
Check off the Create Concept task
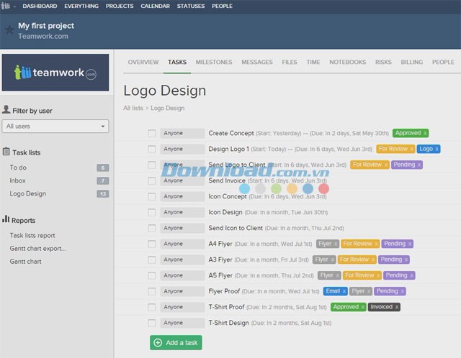(152, 134)
